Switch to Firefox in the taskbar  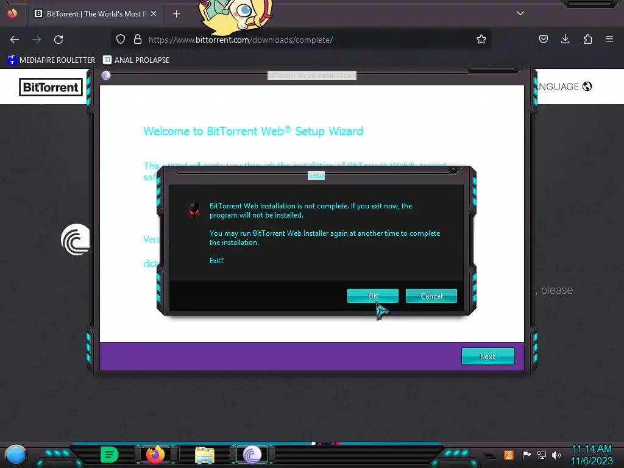click(x=155, y=454)
